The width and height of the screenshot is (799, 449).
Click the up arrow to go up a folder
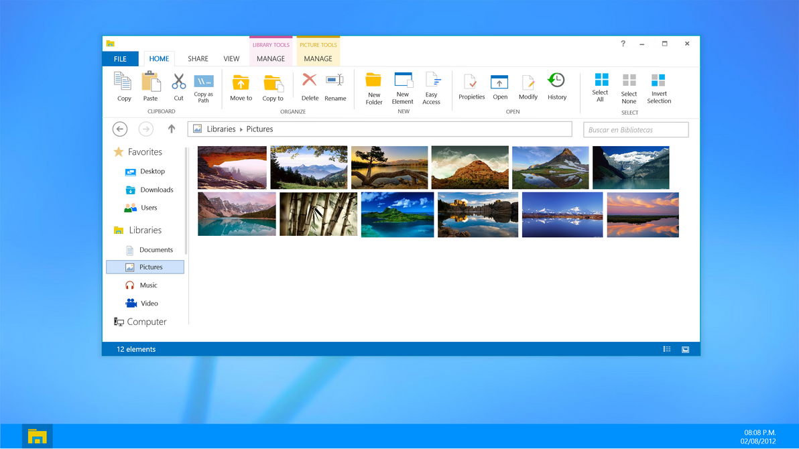[172, 129]
